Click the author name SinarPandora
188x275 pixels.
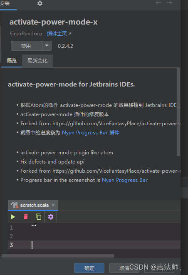pyautogui.click(x=26, y=34)
